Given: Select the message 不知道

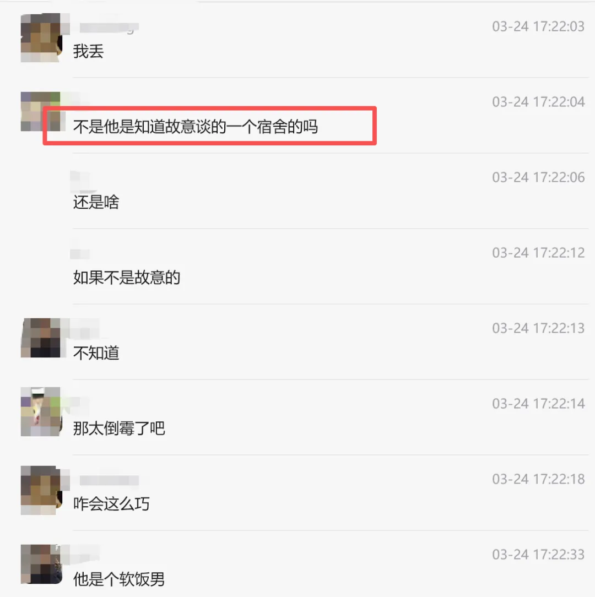Looking at the screenshot, I should point(96,353).
